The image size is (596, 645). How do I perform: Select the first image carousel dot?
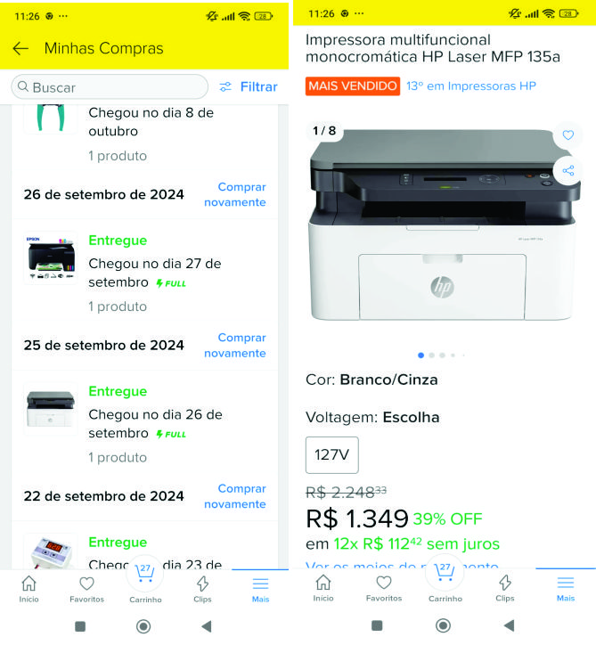click(x=420, y=355)
